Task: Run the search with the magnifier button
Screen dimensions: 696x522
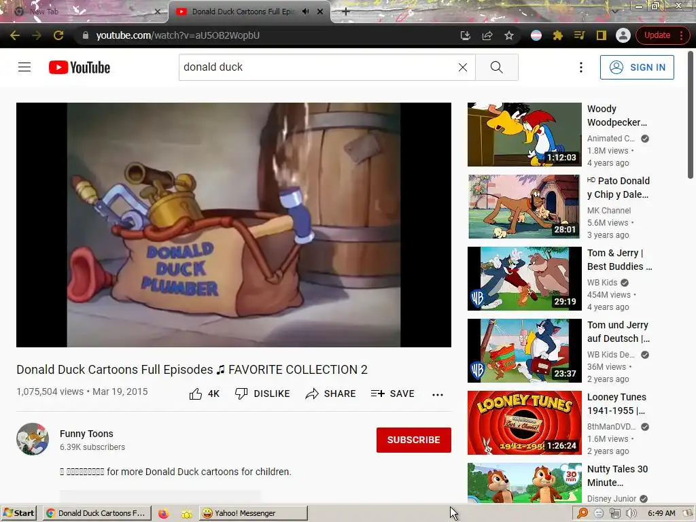Action: (x=497, y=67)
